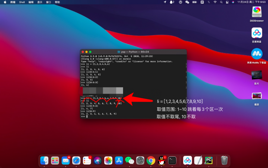Click the Siri menu bar icon
This screenshot has height=168, width=268.
(233, 2)
